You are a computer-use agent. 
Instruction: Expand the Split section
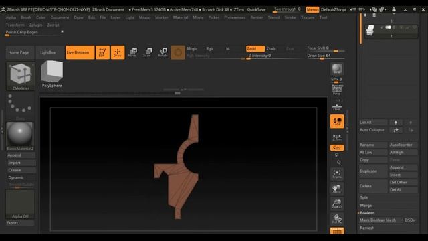tap(364, 197)
